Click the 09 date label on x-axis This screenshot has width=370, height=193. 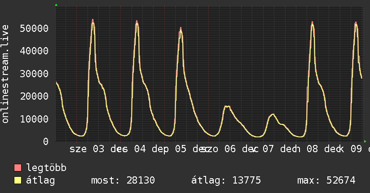(x=356, y=149)
